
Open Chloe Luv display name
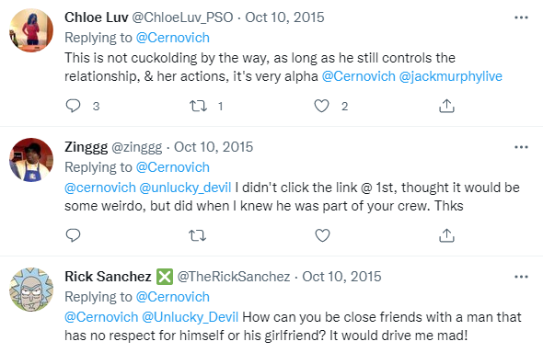tap(97, 17)
